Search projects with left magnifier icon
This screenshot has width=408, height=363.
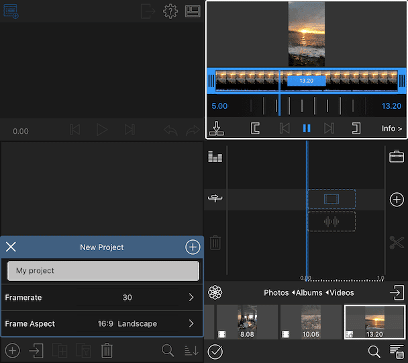pyautogui.click(x=168, y=350)
